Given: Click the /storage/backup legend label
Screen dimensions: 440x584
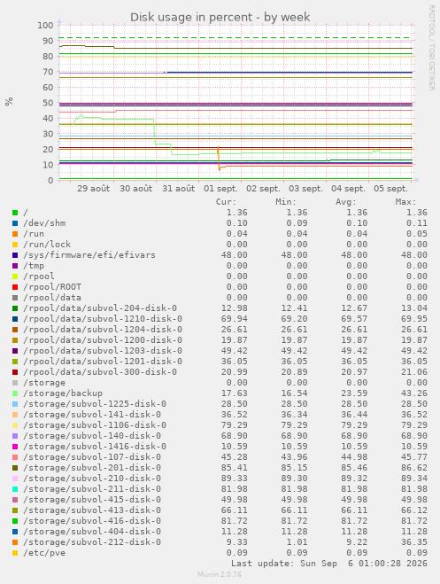Looking at the screenshot, I should coord(63,393).
